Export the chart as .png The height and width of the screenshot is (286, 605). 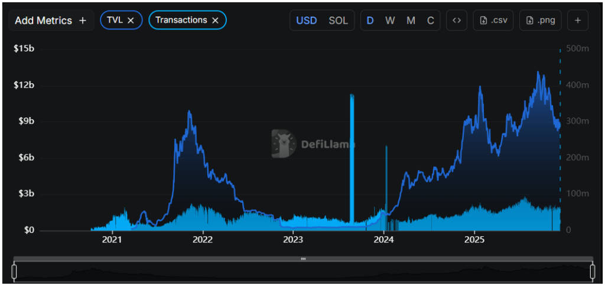point(540,20)
